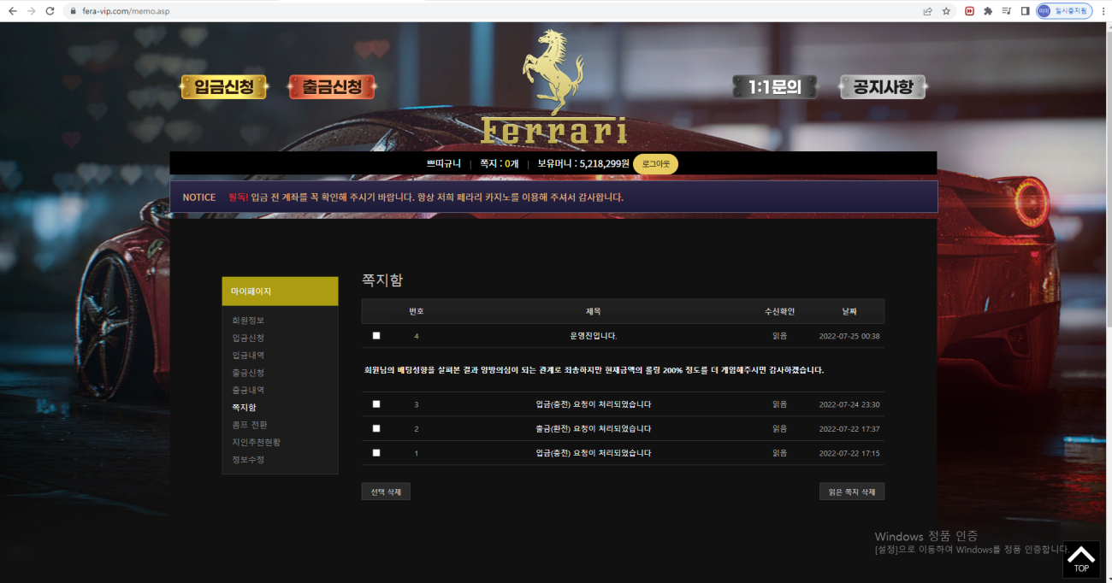Click the date 2022-07-25 00:38

849,336
